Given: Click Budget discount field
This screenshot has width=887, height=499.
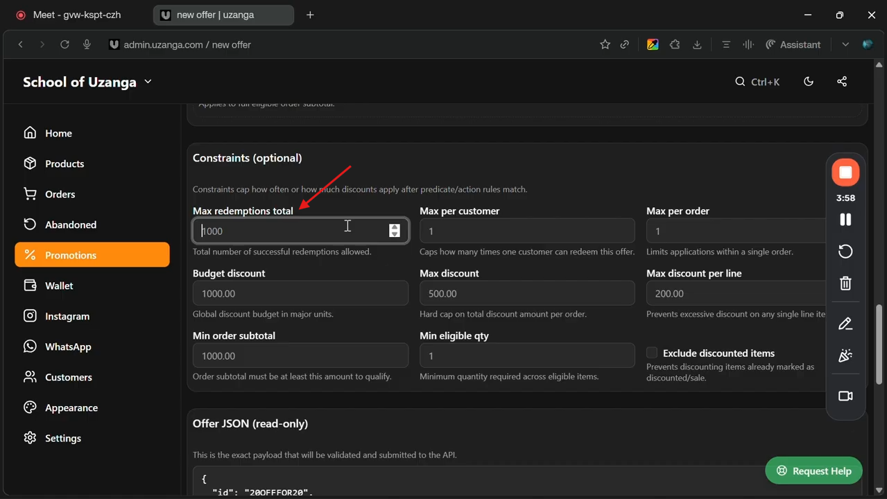Looking at the screenshot, I should point(300,293).
